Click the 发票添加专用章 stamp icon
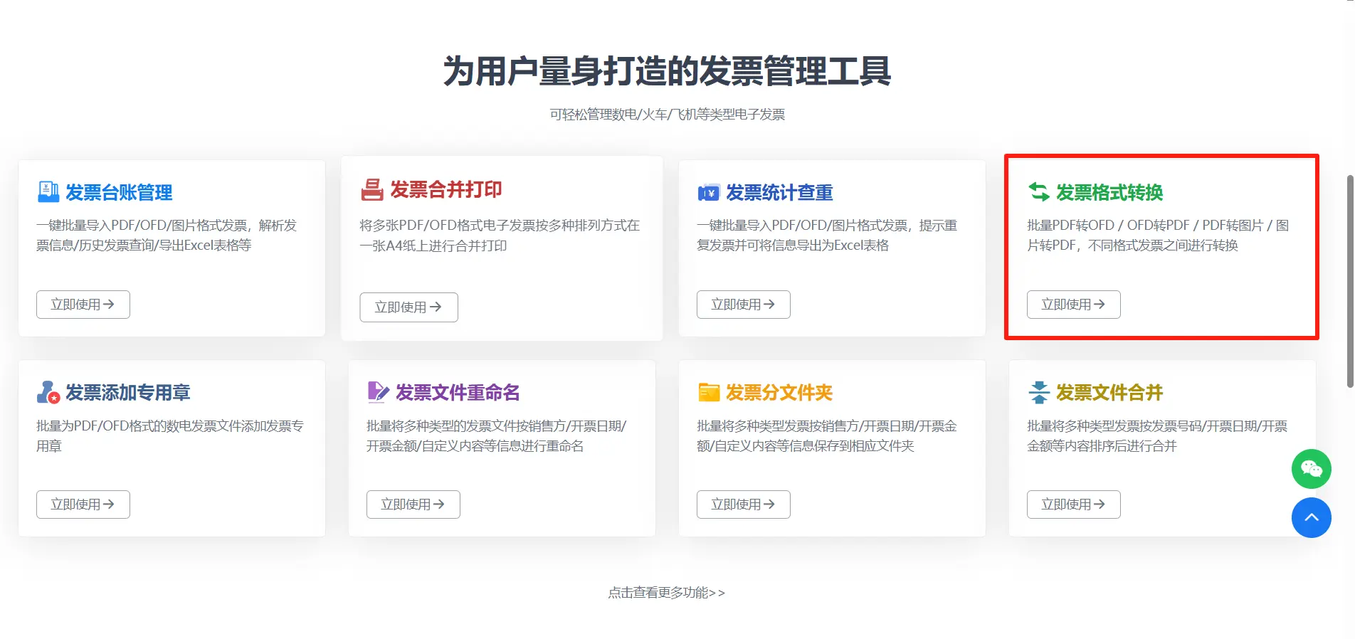 click(48, 393)
